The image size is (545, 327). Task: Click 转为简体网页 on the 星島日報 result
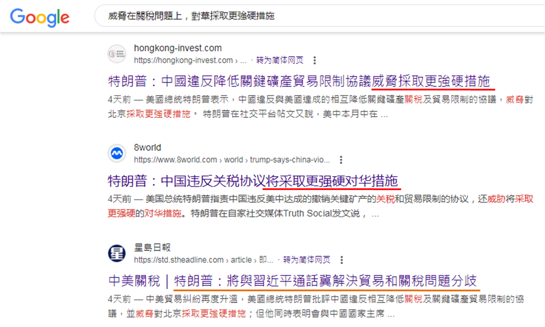pos(306,259)
